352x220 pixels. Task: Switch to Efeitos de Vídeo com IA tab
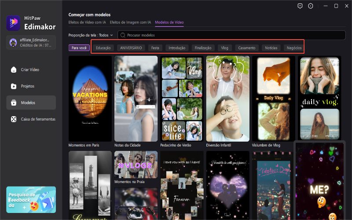coord(88,22)
